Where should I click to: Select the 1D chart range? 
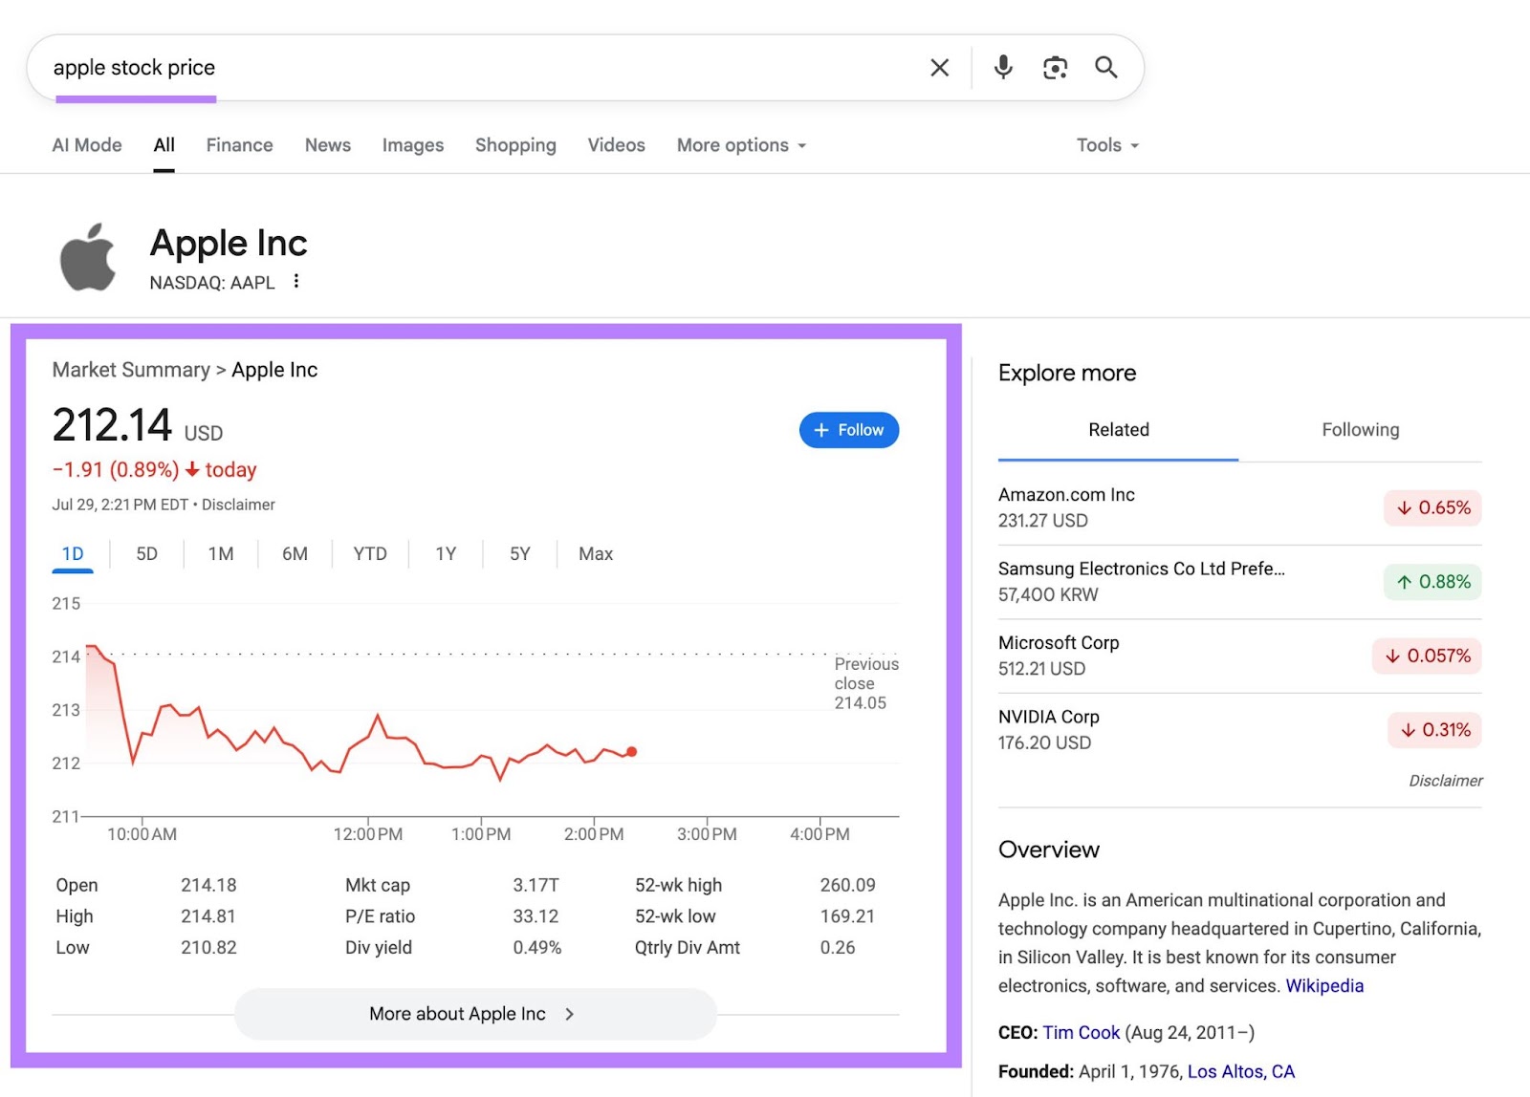pos(73,554)
